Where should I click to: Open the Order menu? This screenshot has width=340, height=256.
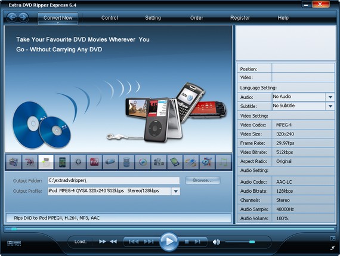coord(196,18)
